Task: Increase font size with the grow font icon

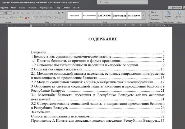Action: click(14, 13)
